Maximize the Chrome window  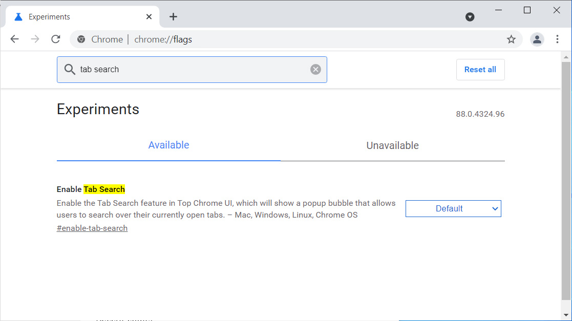tap(527, 10)
